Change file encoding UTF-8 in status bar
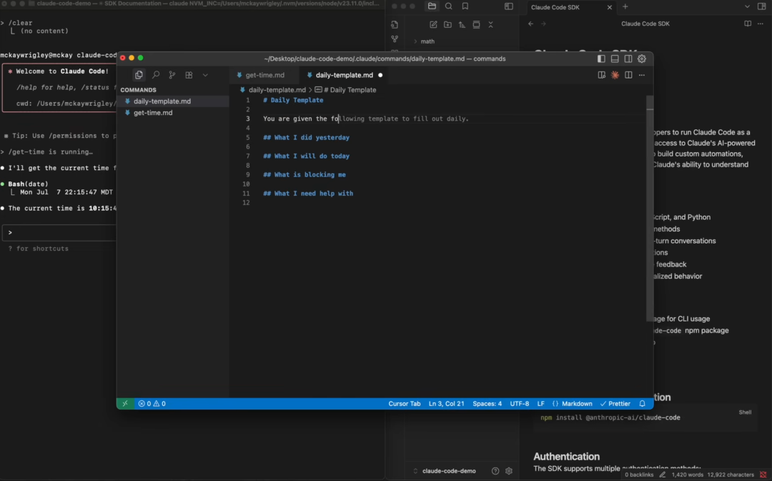The height and width of the screenshot is (481, 772). pos(520,403)
